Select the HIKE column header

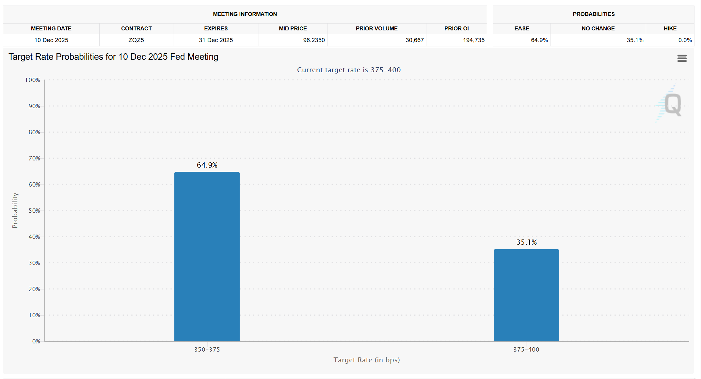tap(670, 28)
